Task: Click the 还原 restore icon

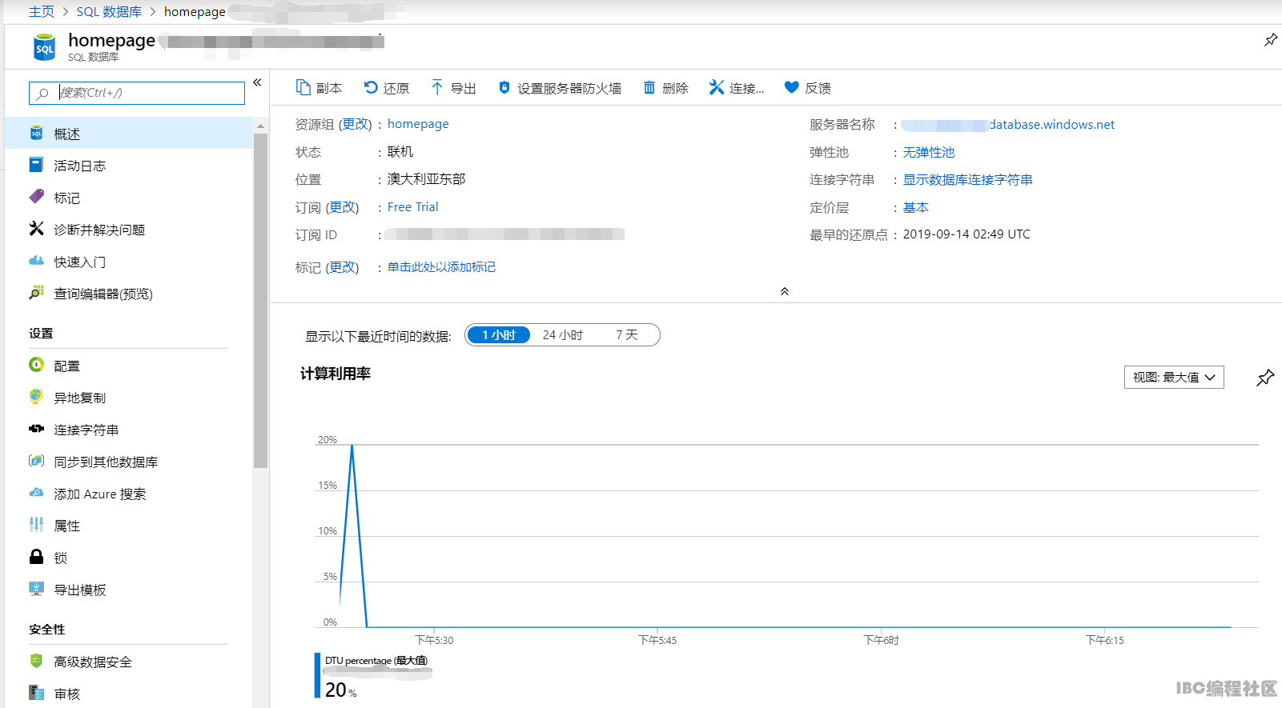Action: coord(371,87)
